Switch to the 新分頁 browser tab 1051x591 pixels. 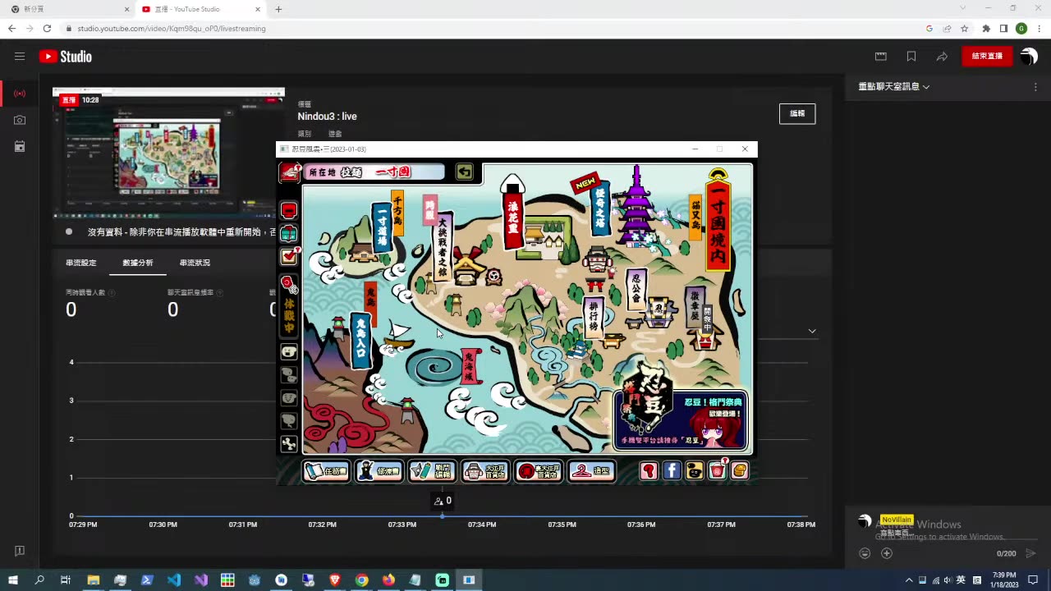pos(69,9)
